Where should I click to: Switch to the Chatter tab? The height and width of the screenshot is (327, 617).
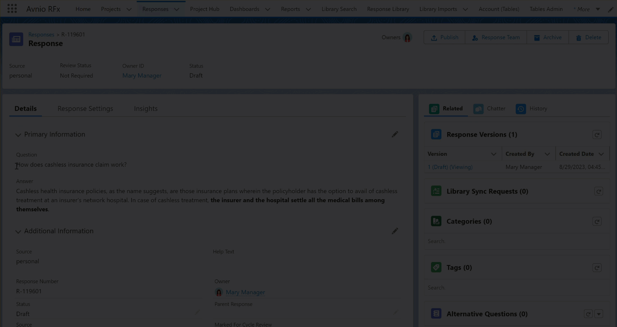pyautogui.click(x=490, y=109)
